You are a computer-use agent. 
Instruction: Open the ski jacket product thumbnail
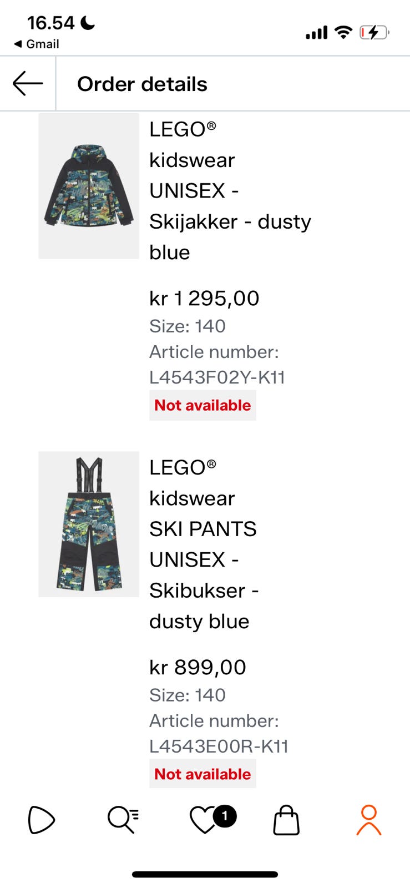pyautogui.click(x=89, y=186)
